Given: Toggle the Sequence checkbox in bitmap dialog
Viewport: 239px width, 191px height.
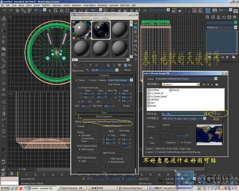Looking at the screenshot, I should point(164,143).
